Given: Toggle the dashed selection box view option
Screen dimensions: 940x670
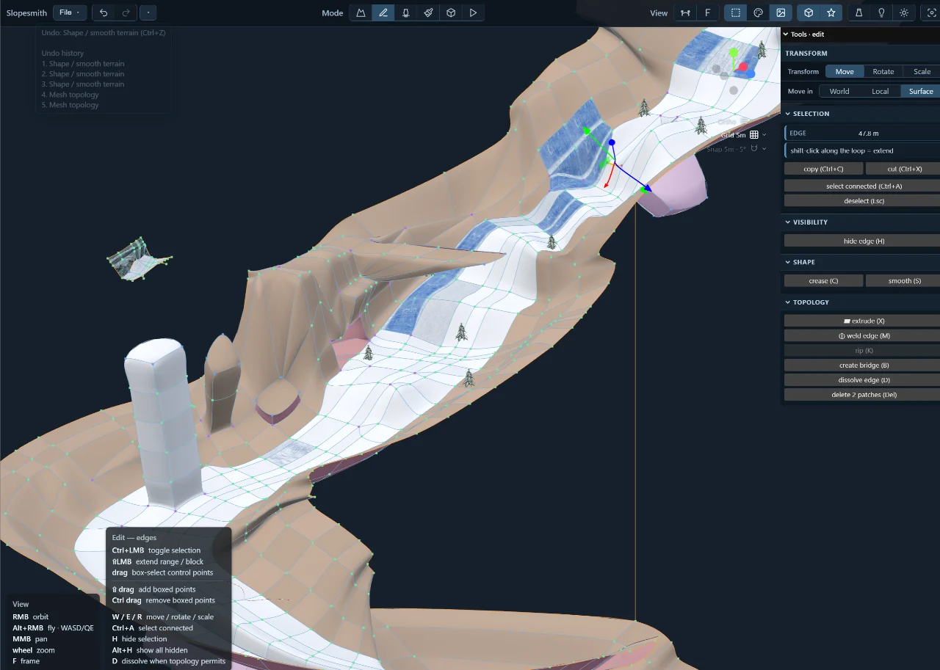Looking at the screenshot, I should pyautogui.click(x=735, y=12).
